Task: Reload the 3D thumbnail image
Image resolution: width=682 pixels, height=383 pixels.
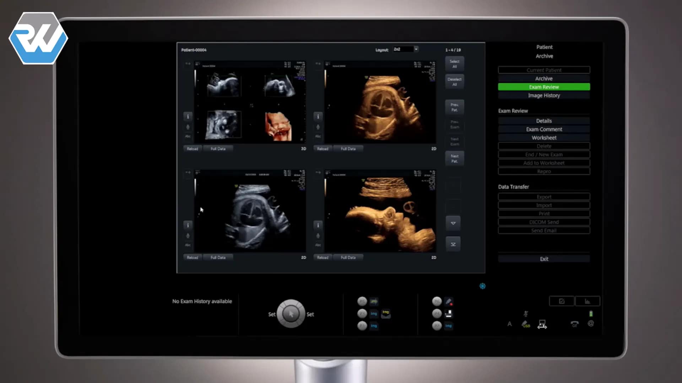Action: pos(193,149)
